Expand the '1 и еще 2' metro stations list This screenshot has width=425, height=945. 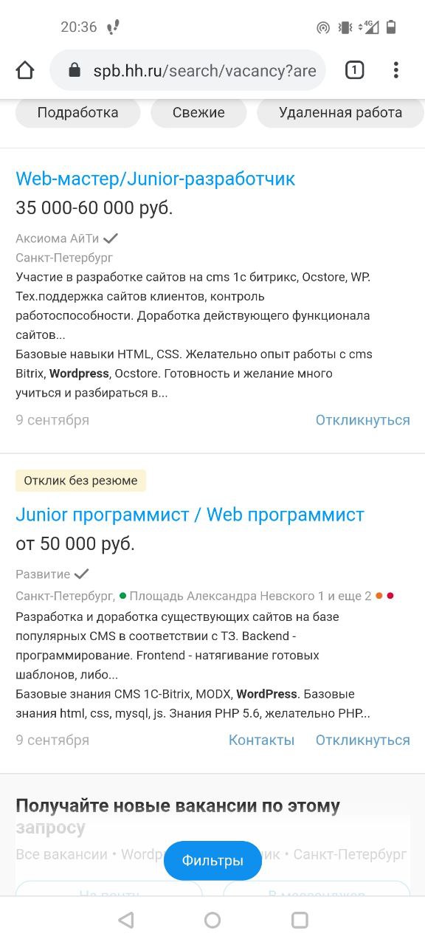[x=345, y=596]
